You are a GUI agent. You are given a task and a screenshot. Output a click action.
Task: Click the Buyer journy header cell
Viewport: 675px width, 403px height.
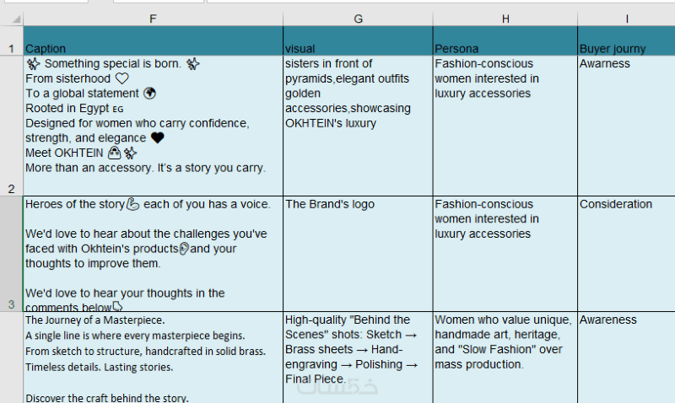point(626,48)
